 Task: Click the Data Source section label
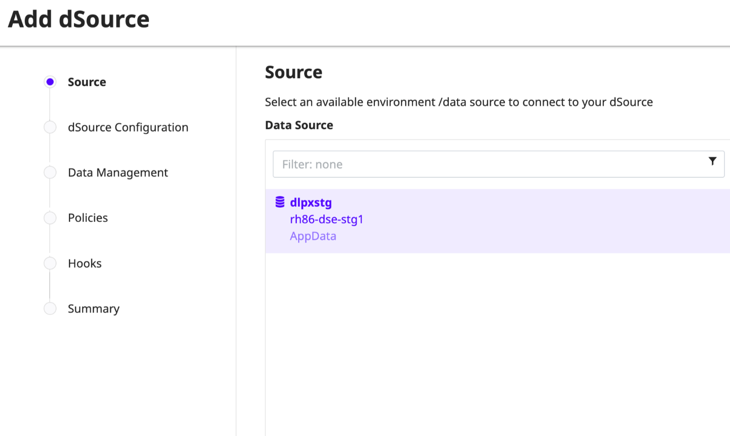click(299, 125)
